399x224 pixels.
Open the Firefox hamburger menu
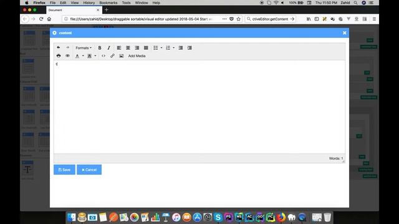[x=374, y=19]
